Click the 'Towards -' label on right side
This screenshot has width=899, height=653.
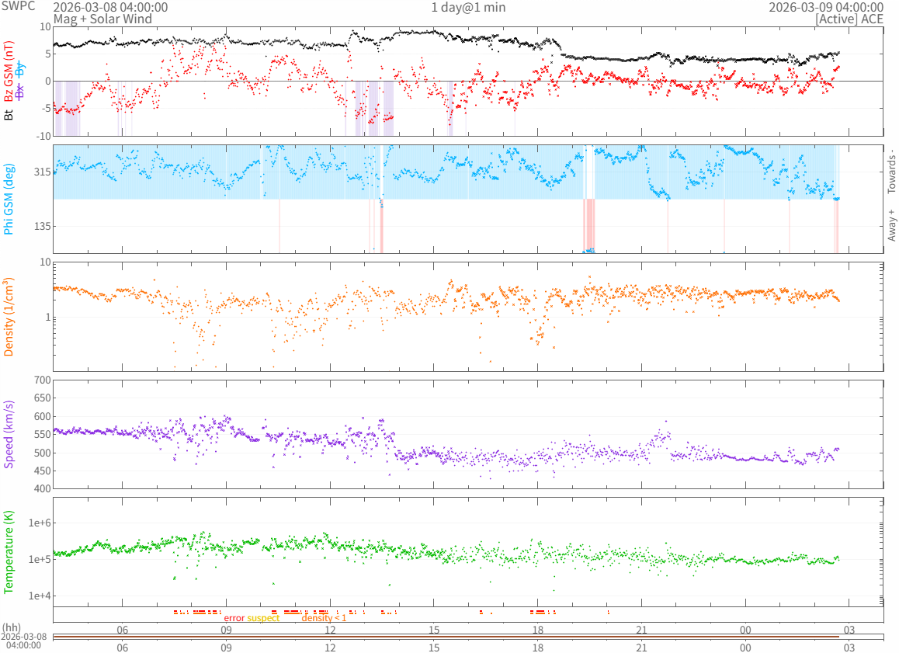pos(891,171)
